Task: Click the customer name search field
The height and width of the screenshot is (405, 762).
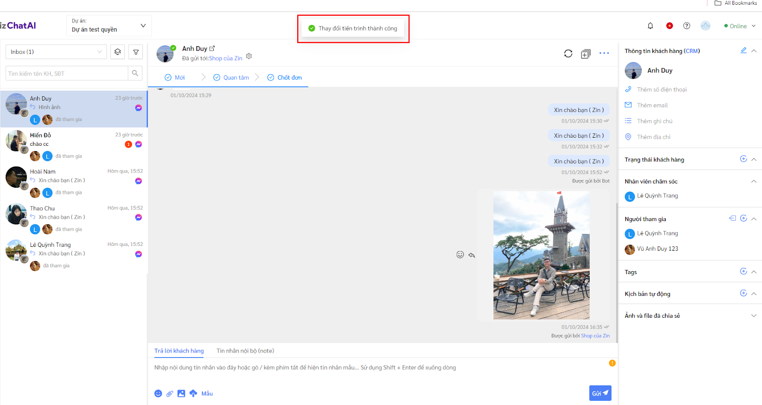Action: [x=67, y=73]
